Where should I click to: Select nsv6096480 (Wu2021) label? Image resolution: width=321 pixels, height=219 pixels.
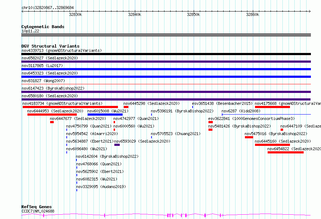pyautogui.click(x=87, y=149)
